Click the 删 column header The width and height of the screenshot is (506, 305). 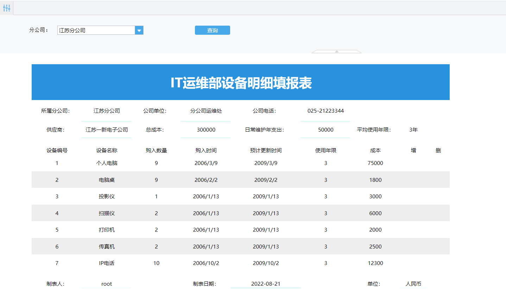[x=438, y=151]
